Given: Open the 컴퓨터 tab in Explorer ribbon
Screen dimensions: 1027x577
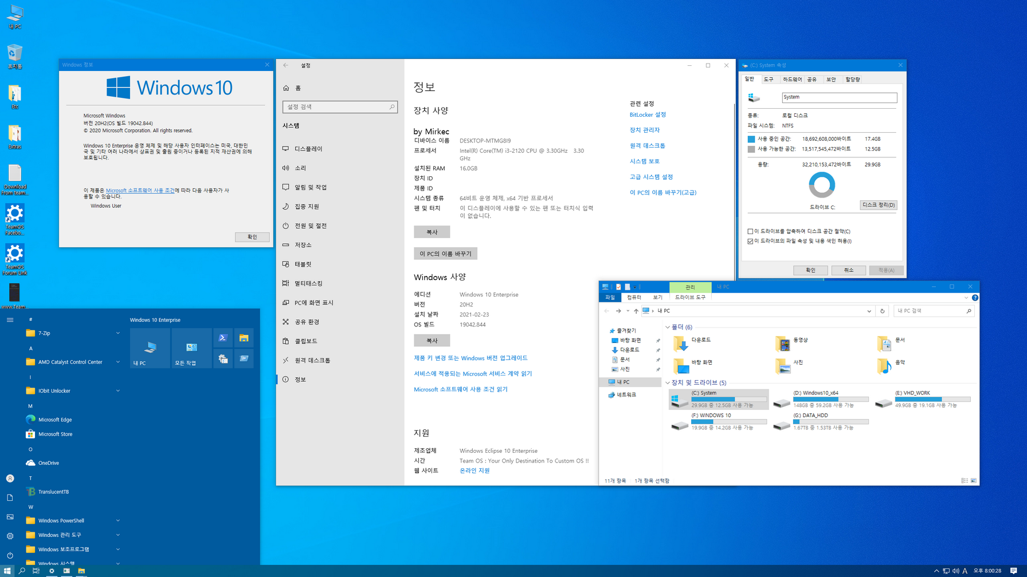Looking at the screenshot, I should pos(634,297).
